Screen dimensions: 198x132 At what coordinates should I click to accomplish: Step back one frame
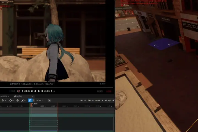(32, 91)
